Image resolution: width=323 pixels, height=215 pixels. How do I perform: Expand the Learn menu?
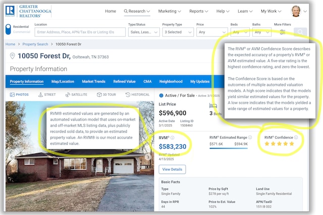tap(245, 11)
